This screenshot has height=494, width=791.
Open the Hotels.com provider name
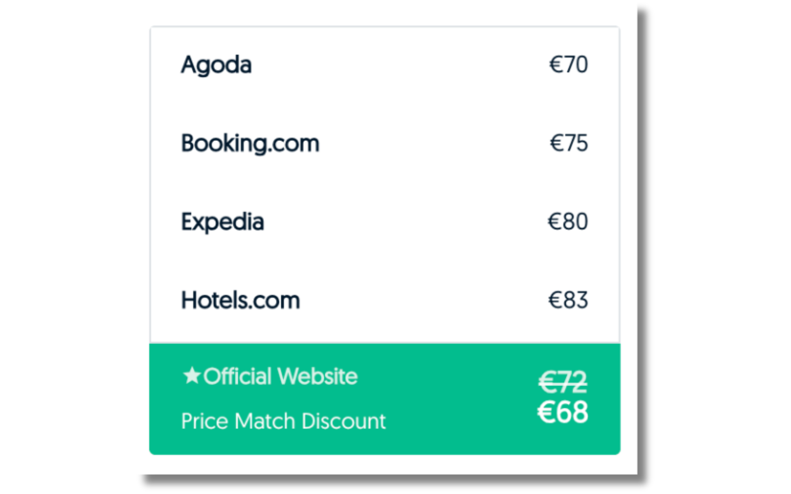(x=240, y=301)
